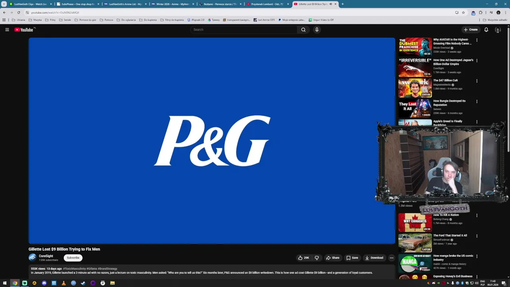This screenshot has height=287, width=510.
Task: Open How To Kill A Nation title
Action: [x=446, y=215]
